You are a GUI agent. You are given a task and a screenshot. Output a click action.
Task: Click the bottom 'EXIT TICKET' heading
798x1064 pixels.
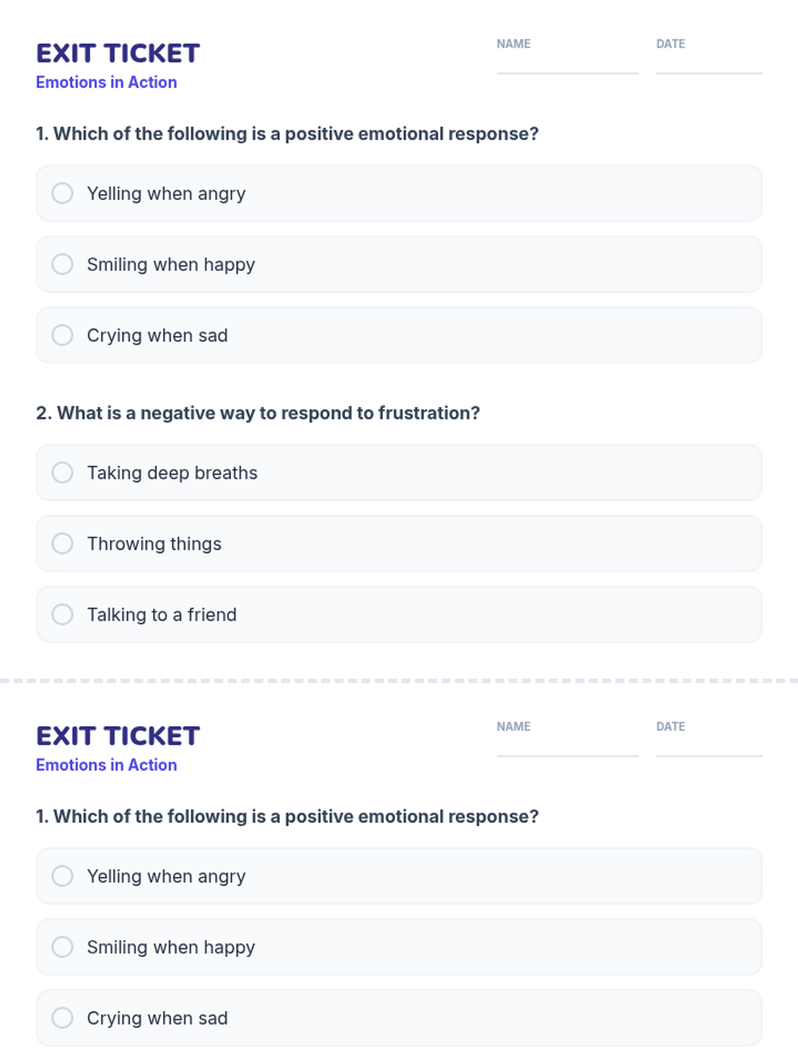[118, 736]
